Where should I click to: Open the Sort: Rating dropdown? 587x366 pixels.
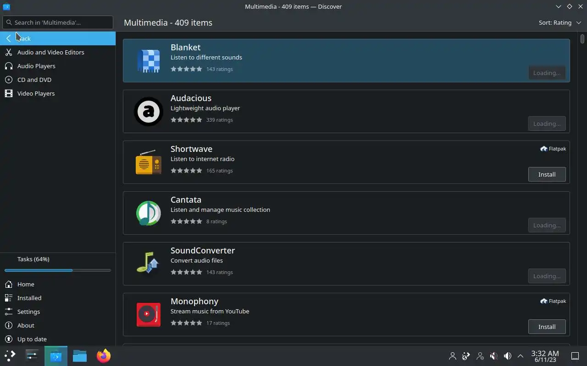pyautogui.click(x=560, y=22)
